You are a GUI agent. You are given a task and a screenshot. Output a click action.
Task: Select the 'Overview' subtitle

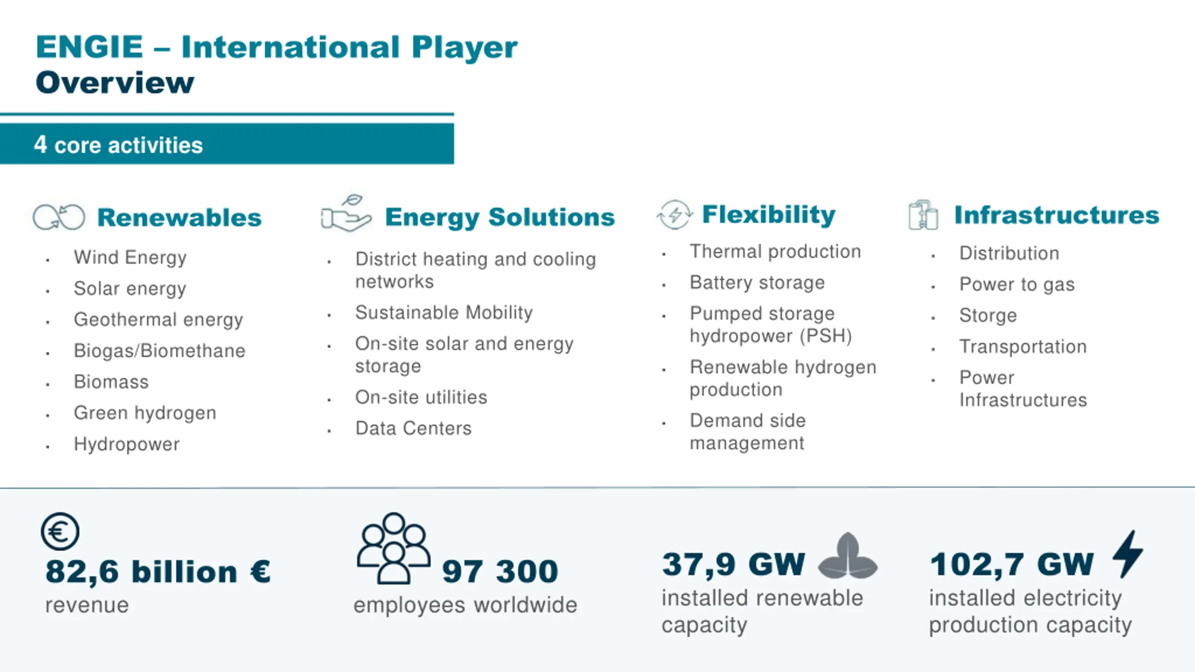115,83
